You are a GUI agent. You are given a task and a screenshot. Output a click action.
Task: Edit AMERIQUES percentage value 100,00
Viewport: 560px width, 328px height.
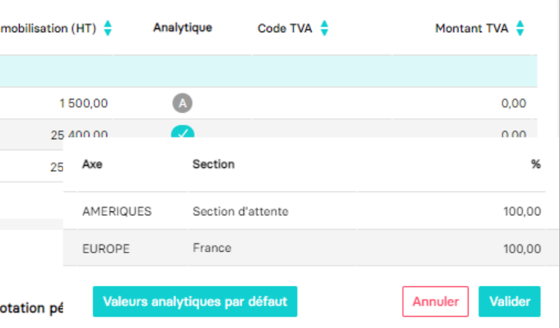522,212
